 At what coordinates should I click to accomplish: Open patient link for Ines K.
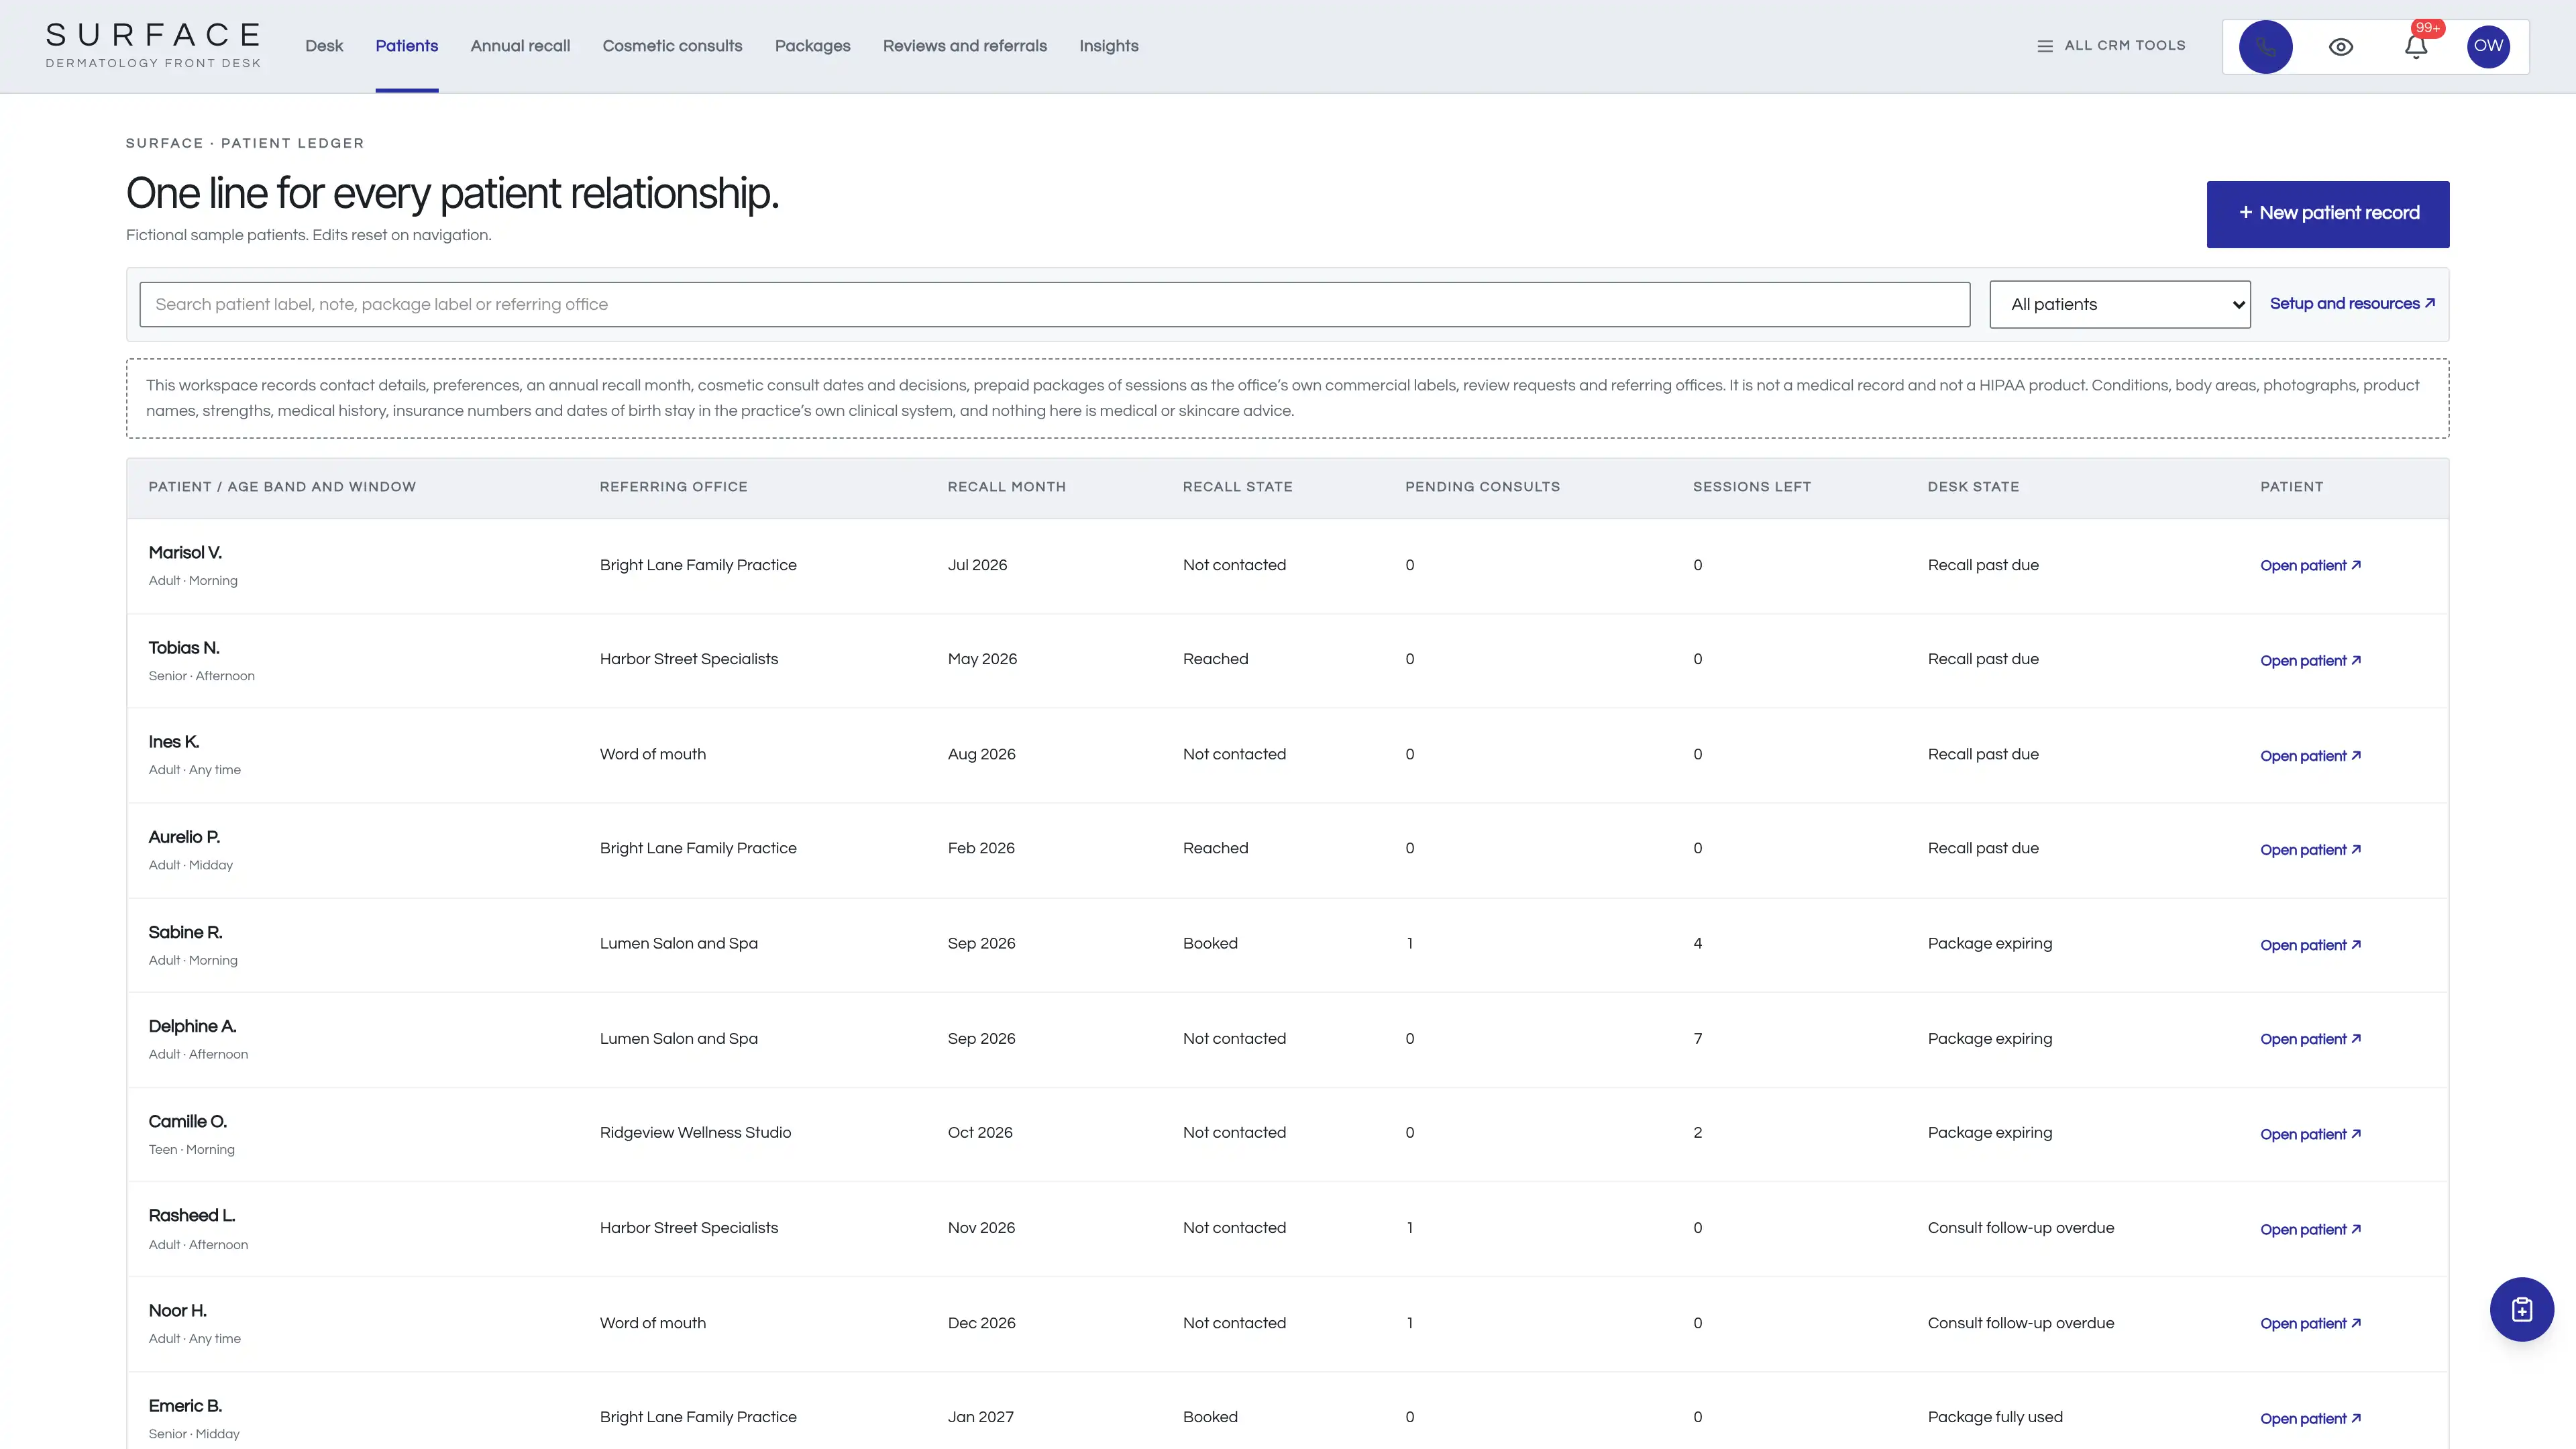point(2310,756)
